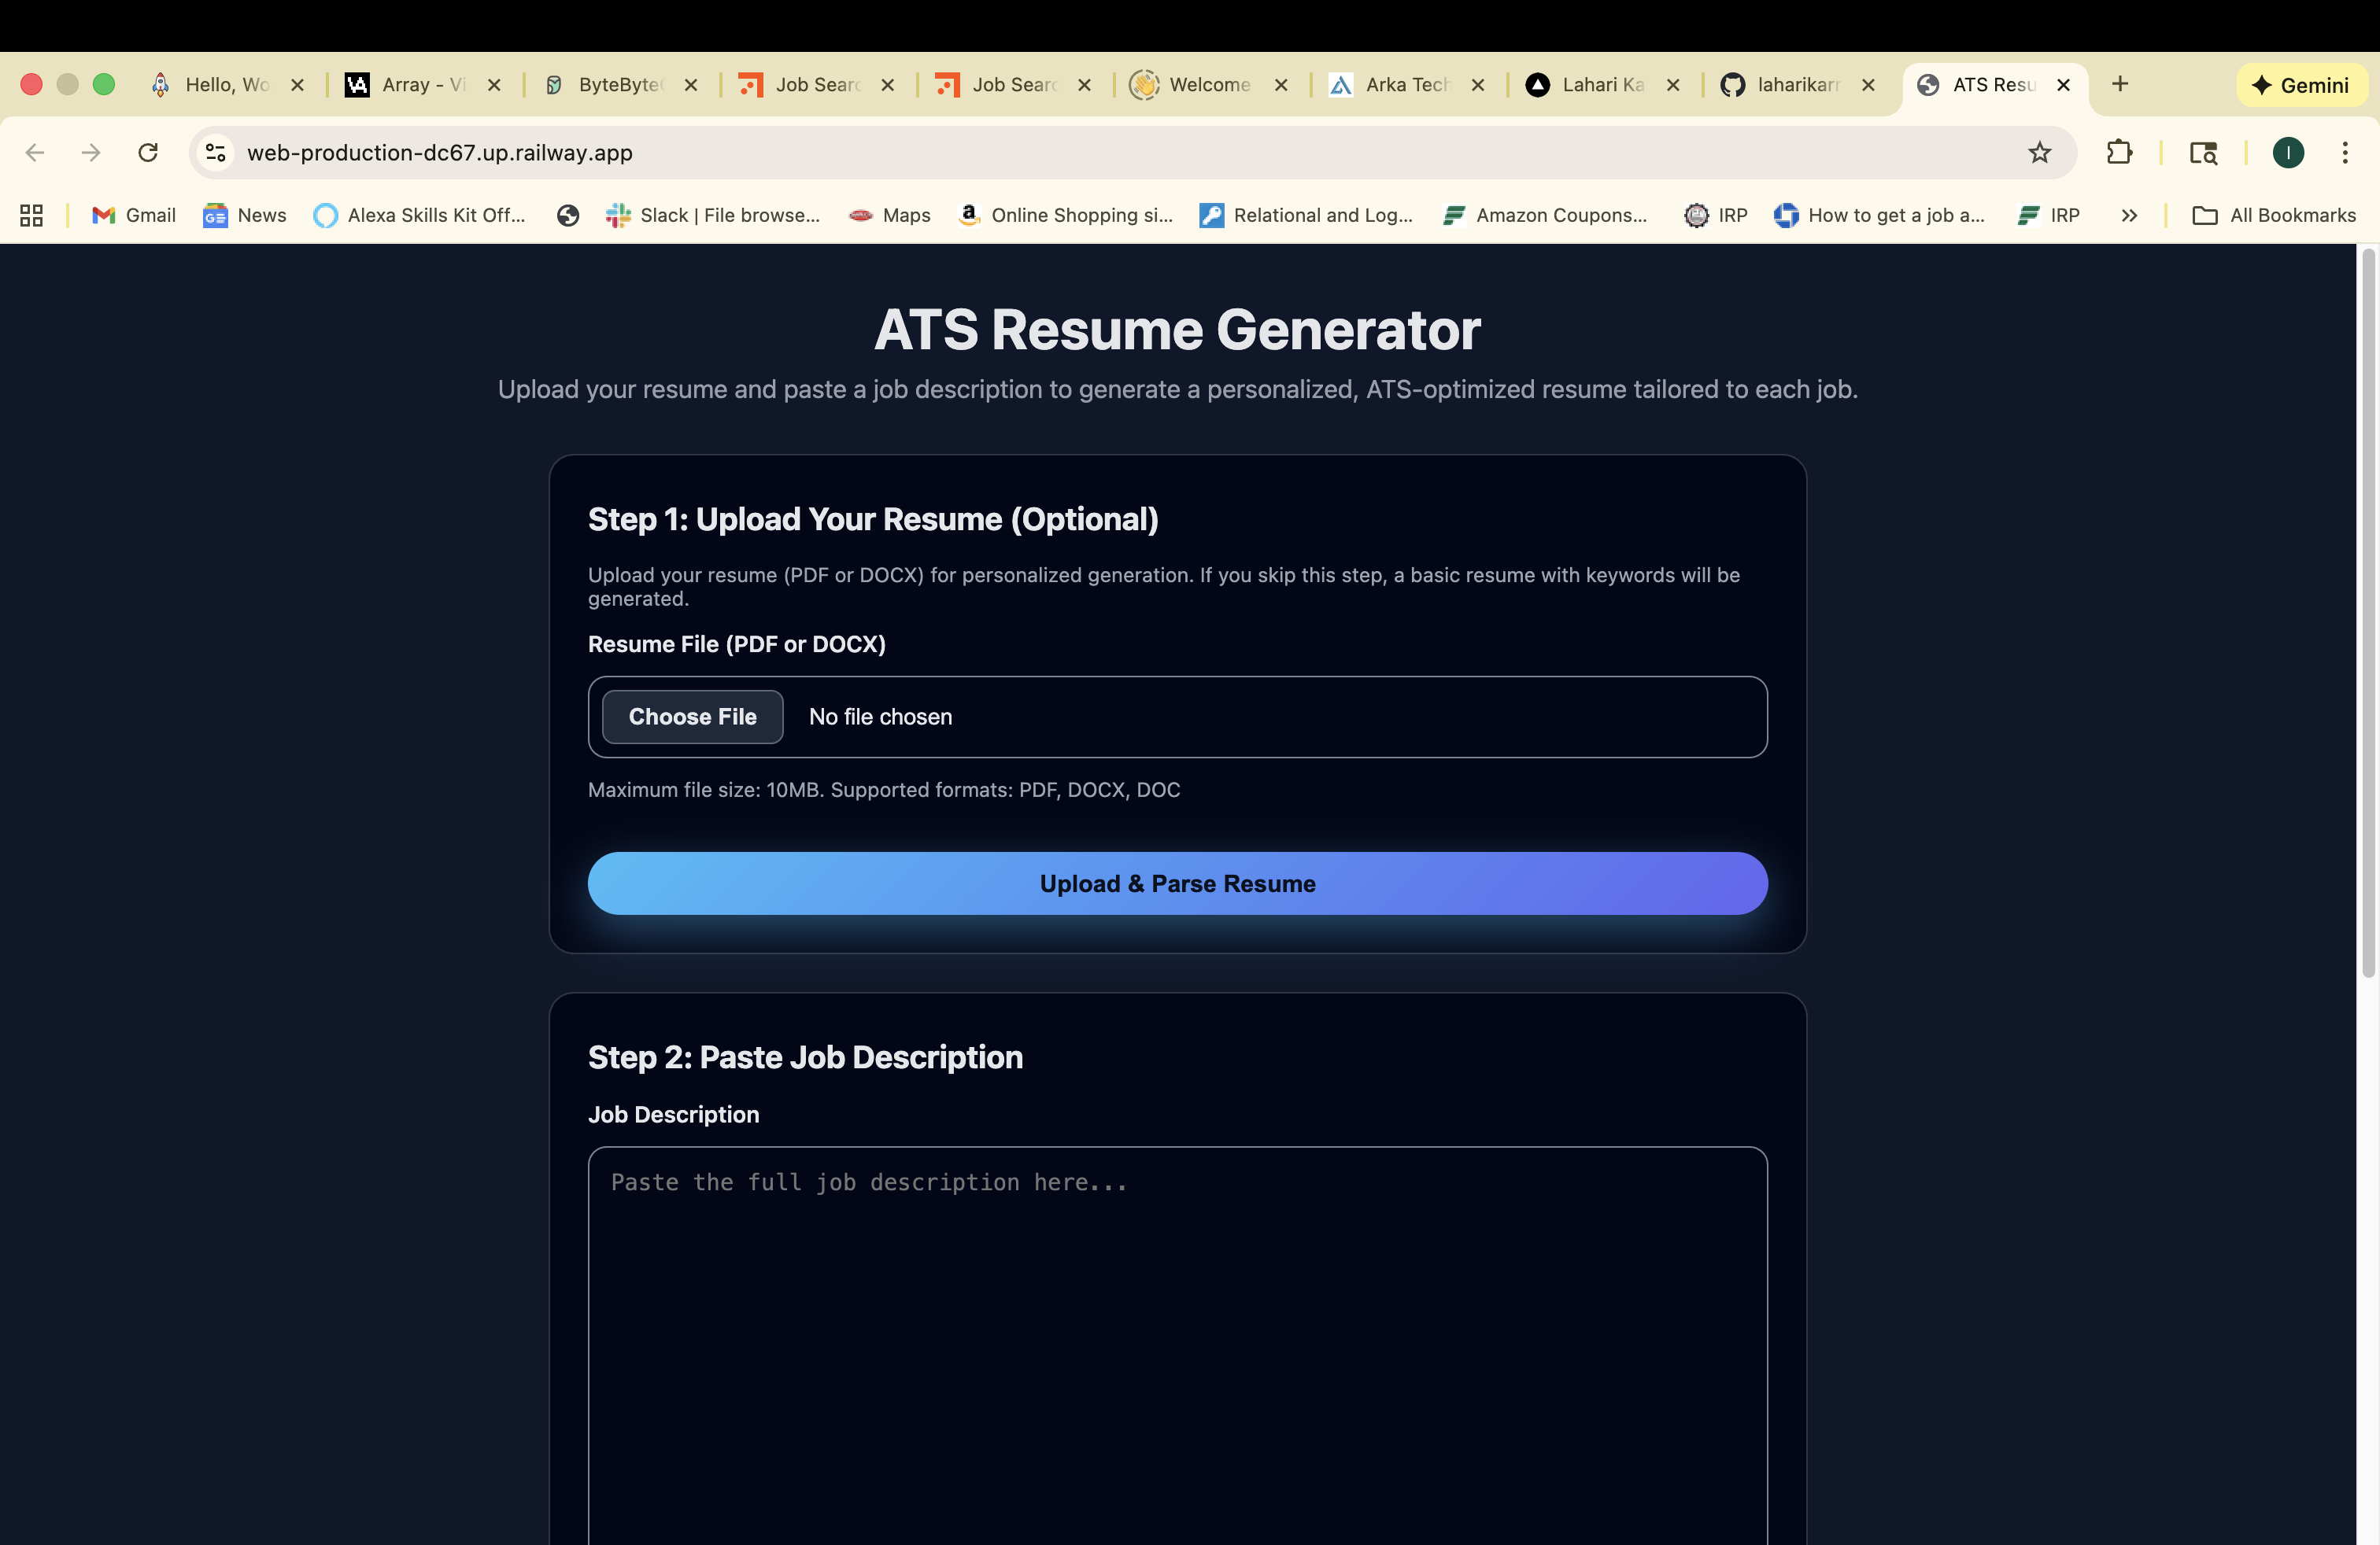
Task: Reload the ATS Resume Generator page
Action: pos(148,152)
